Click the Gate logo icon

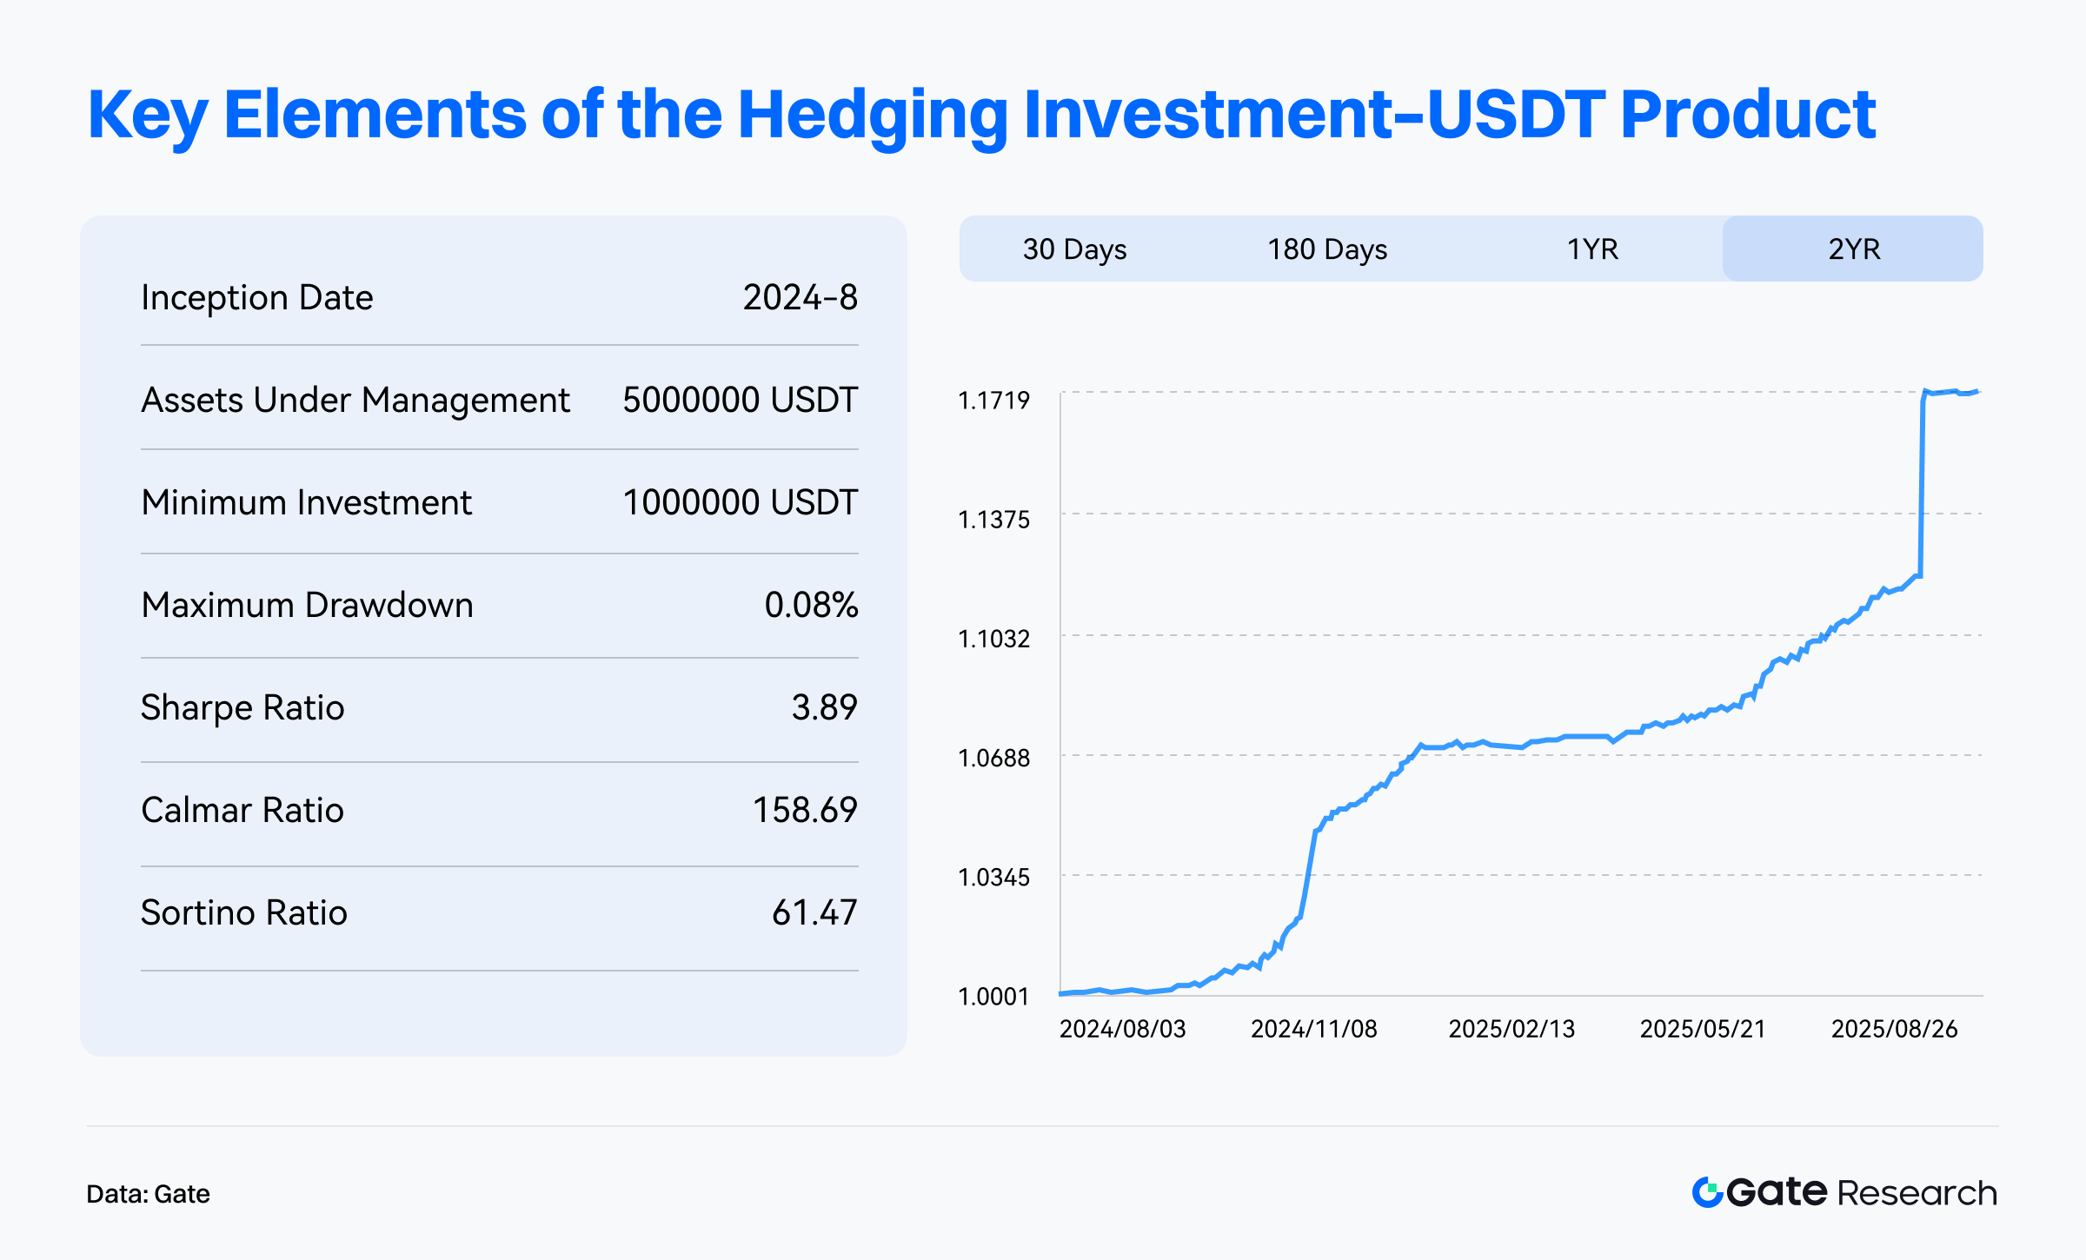coord(1707,1192)
